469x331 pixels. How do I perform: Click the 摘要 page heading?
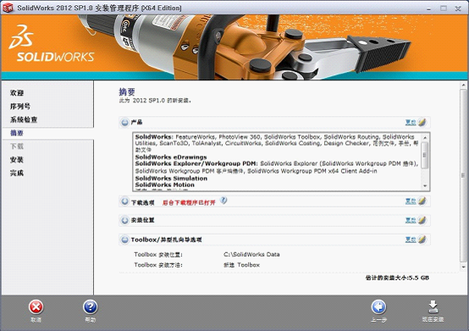coord(127,91)
